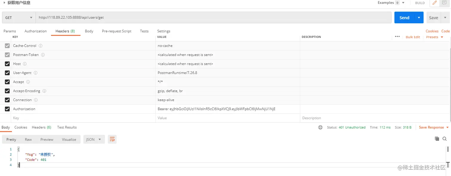Click the new header Value field

(228, 118)
